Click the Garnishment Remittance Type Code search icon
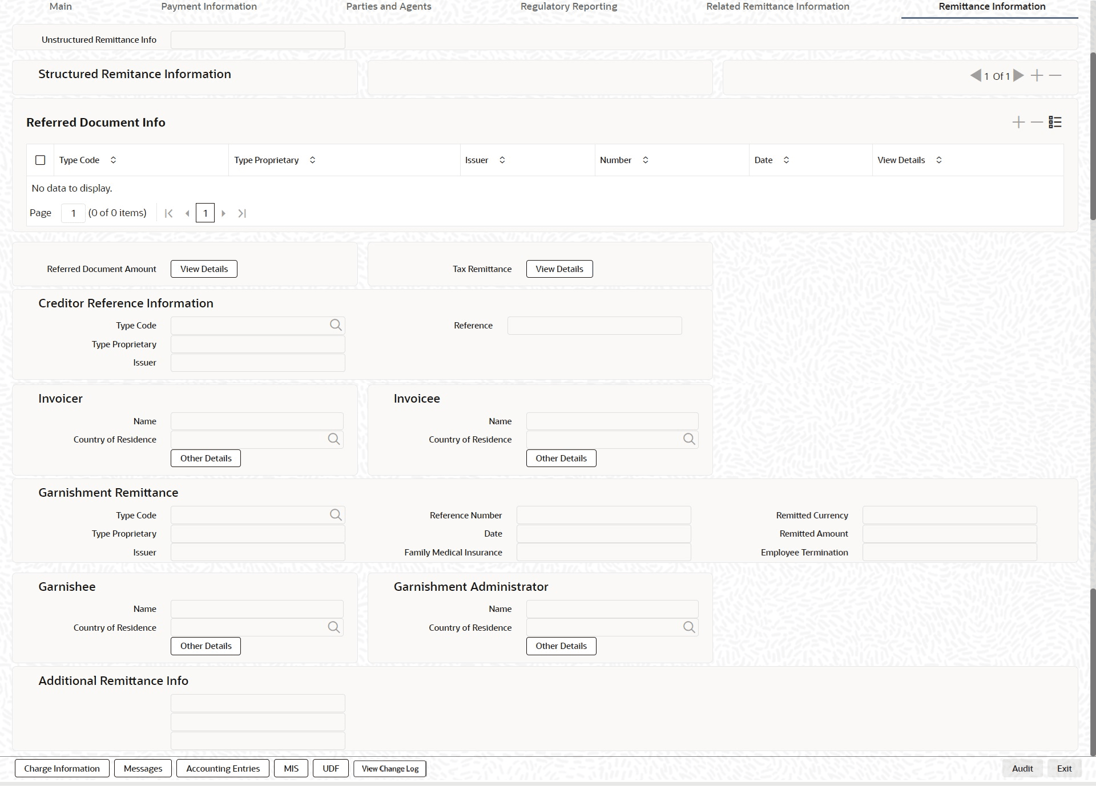The width and height of the screenshot is (1096, 787). [x=336, y=515]
